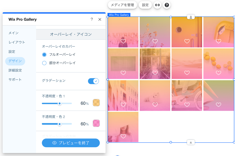The width and height of the screenshot is (235, 156).
Task: Click the heart on the bicycle photo
Action: [187, 104]
